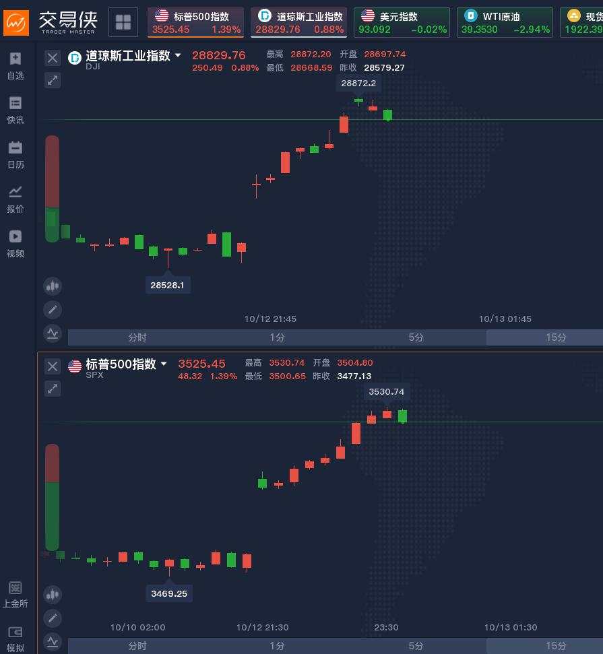This screenshot has height=654, width=603.
Task: Click the 交易侠 Trader Master logo
Action: coord(50,22)
